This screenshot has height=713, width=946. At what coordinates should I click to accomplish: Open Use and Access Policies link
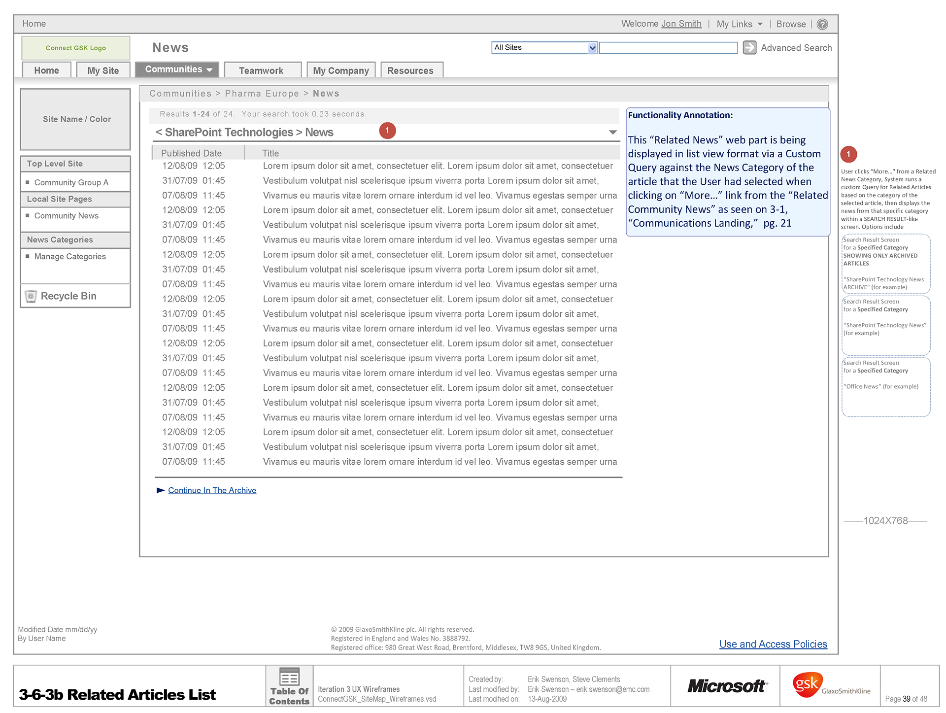(x=773, y=644)
